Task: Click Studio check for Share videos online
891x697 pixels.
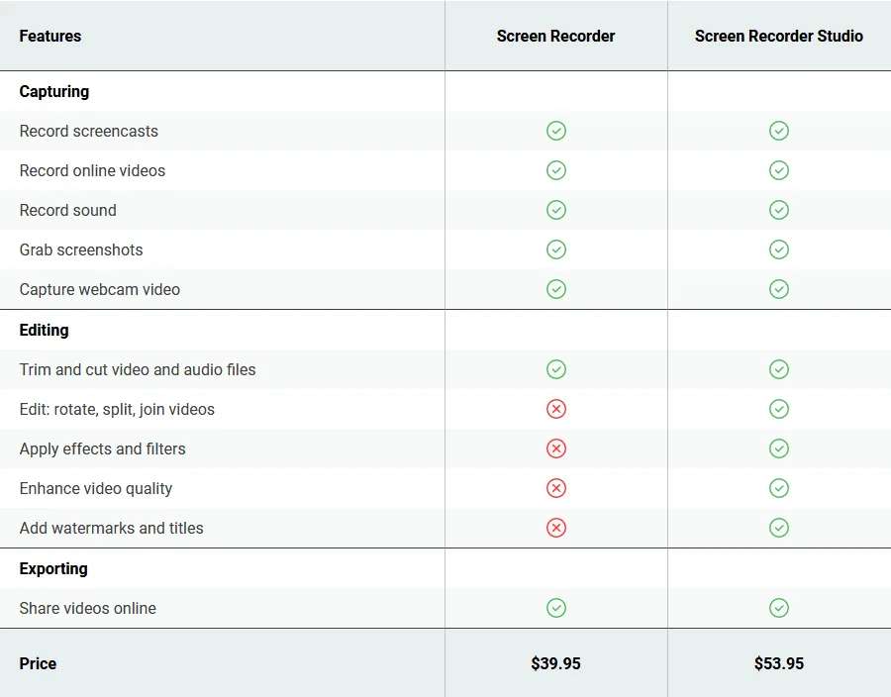Action: pyautogui.click(x=778, y=608)
